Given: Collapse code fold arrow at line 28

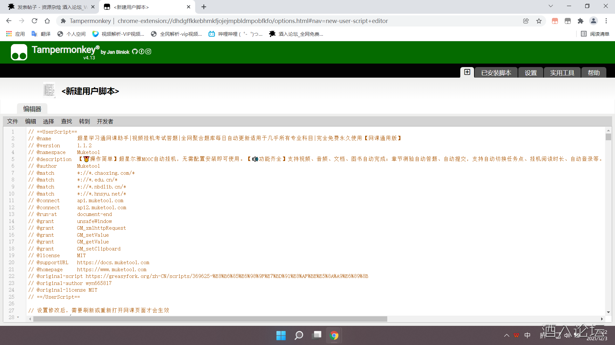Looking at the screenshot, I should [x=18, y=317].
